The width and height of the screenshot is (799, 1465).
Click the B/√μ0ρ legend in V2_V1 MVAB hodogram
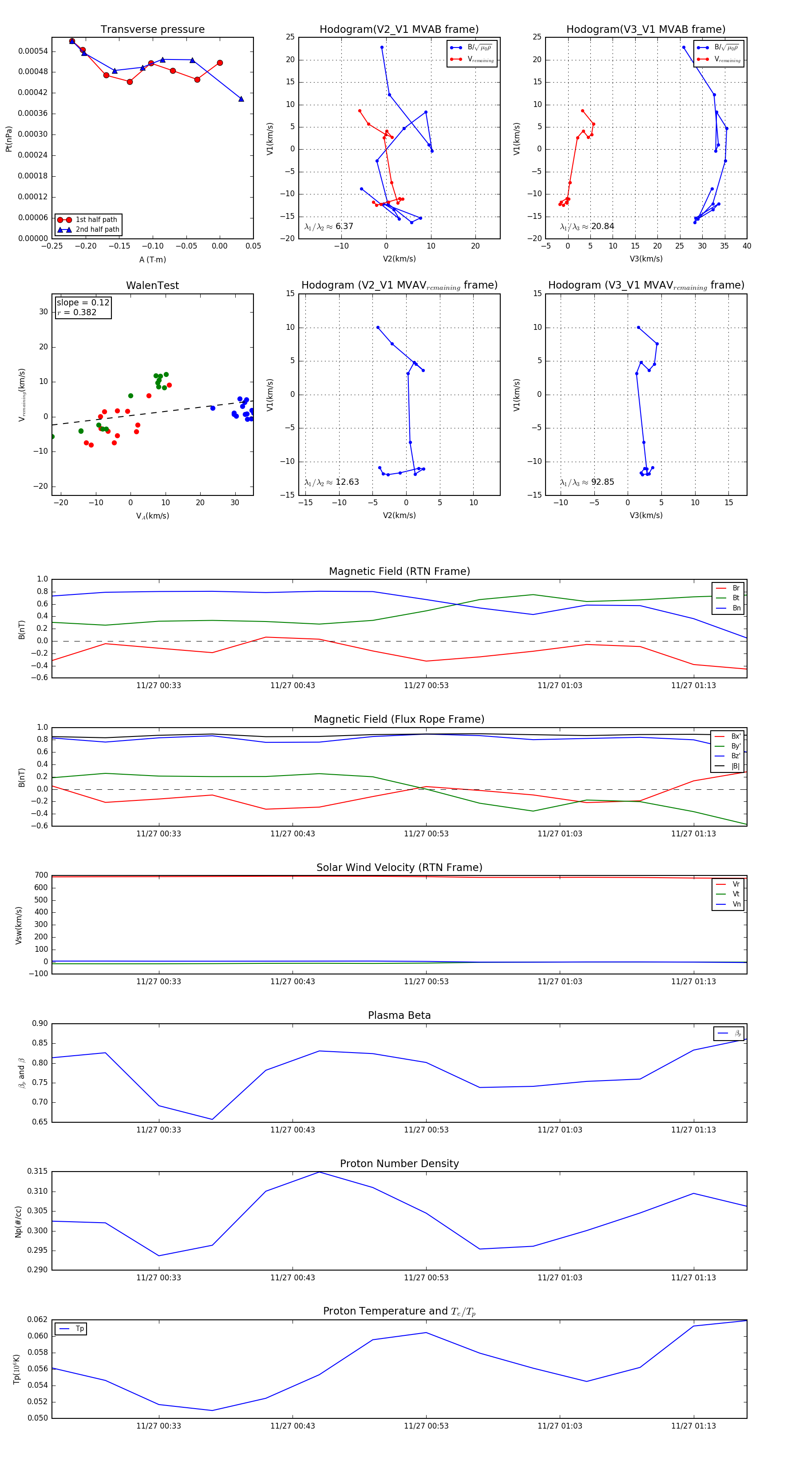click(x=472, y=48)
